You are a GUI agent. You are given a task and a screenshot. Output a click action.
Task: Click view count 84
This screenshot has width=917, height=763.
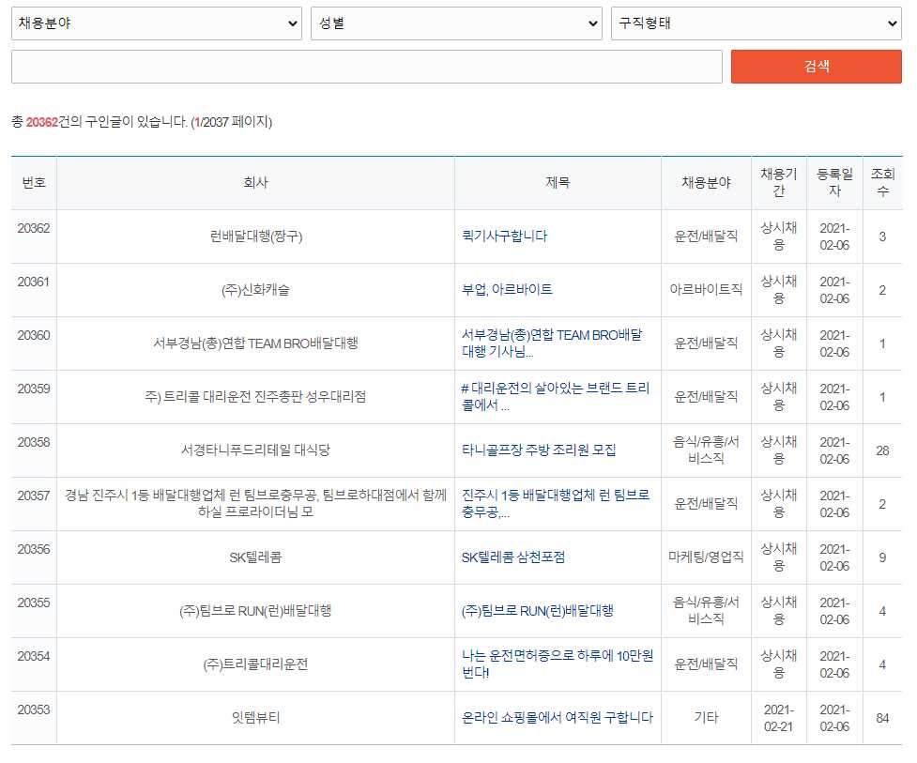pyautogui.click(x=882, y=718)
